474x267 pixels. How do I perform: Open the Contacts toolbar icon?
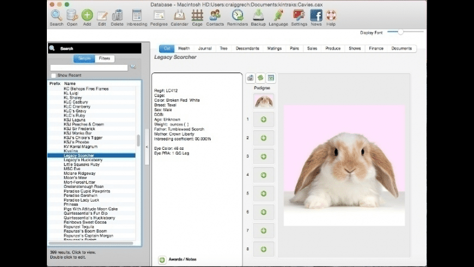(215, 16)
